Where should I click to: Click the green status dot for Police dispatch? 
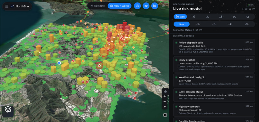coord(176,43)
